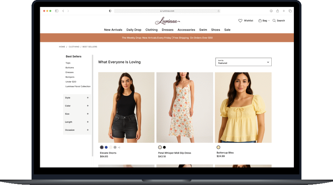Click the Best Sellers breadcrumb
Viewport: 333px width, 185px height.
(x=90, y=47)
